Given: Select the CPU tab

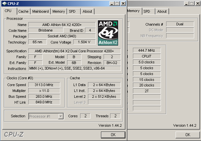Looking at the screenshot, I should (x=8, y=11).
